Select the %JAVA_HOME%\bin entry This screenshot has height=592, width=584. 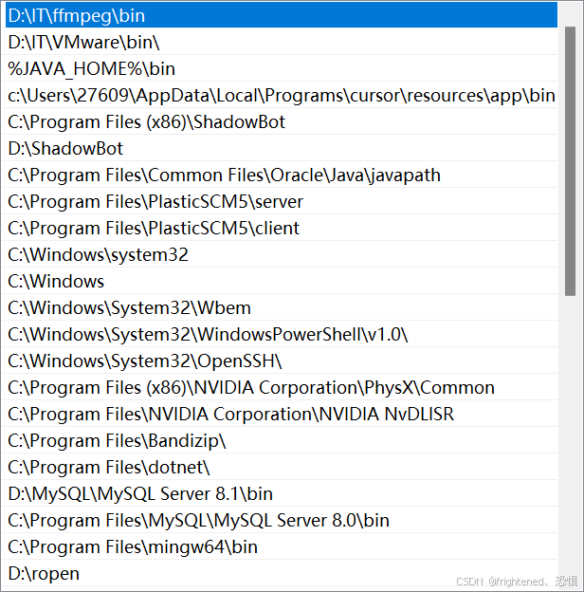coord(281,68)
